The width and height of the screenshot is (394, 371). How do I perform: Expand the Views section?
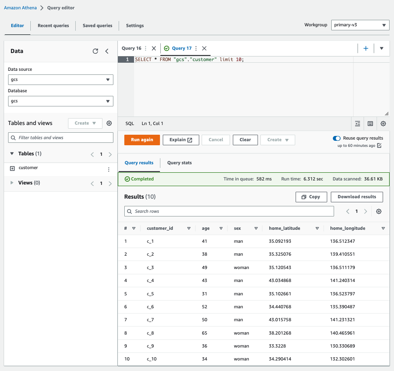[12, 183]
